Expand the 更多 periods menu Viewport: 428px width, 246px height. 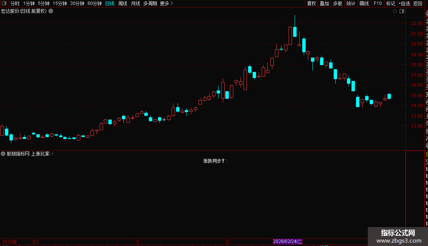tap(167, 3)
